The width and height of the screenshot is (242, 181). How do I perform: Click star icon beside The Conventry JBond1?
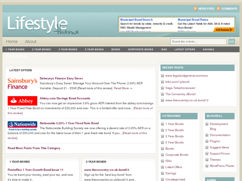click(162, 94)
